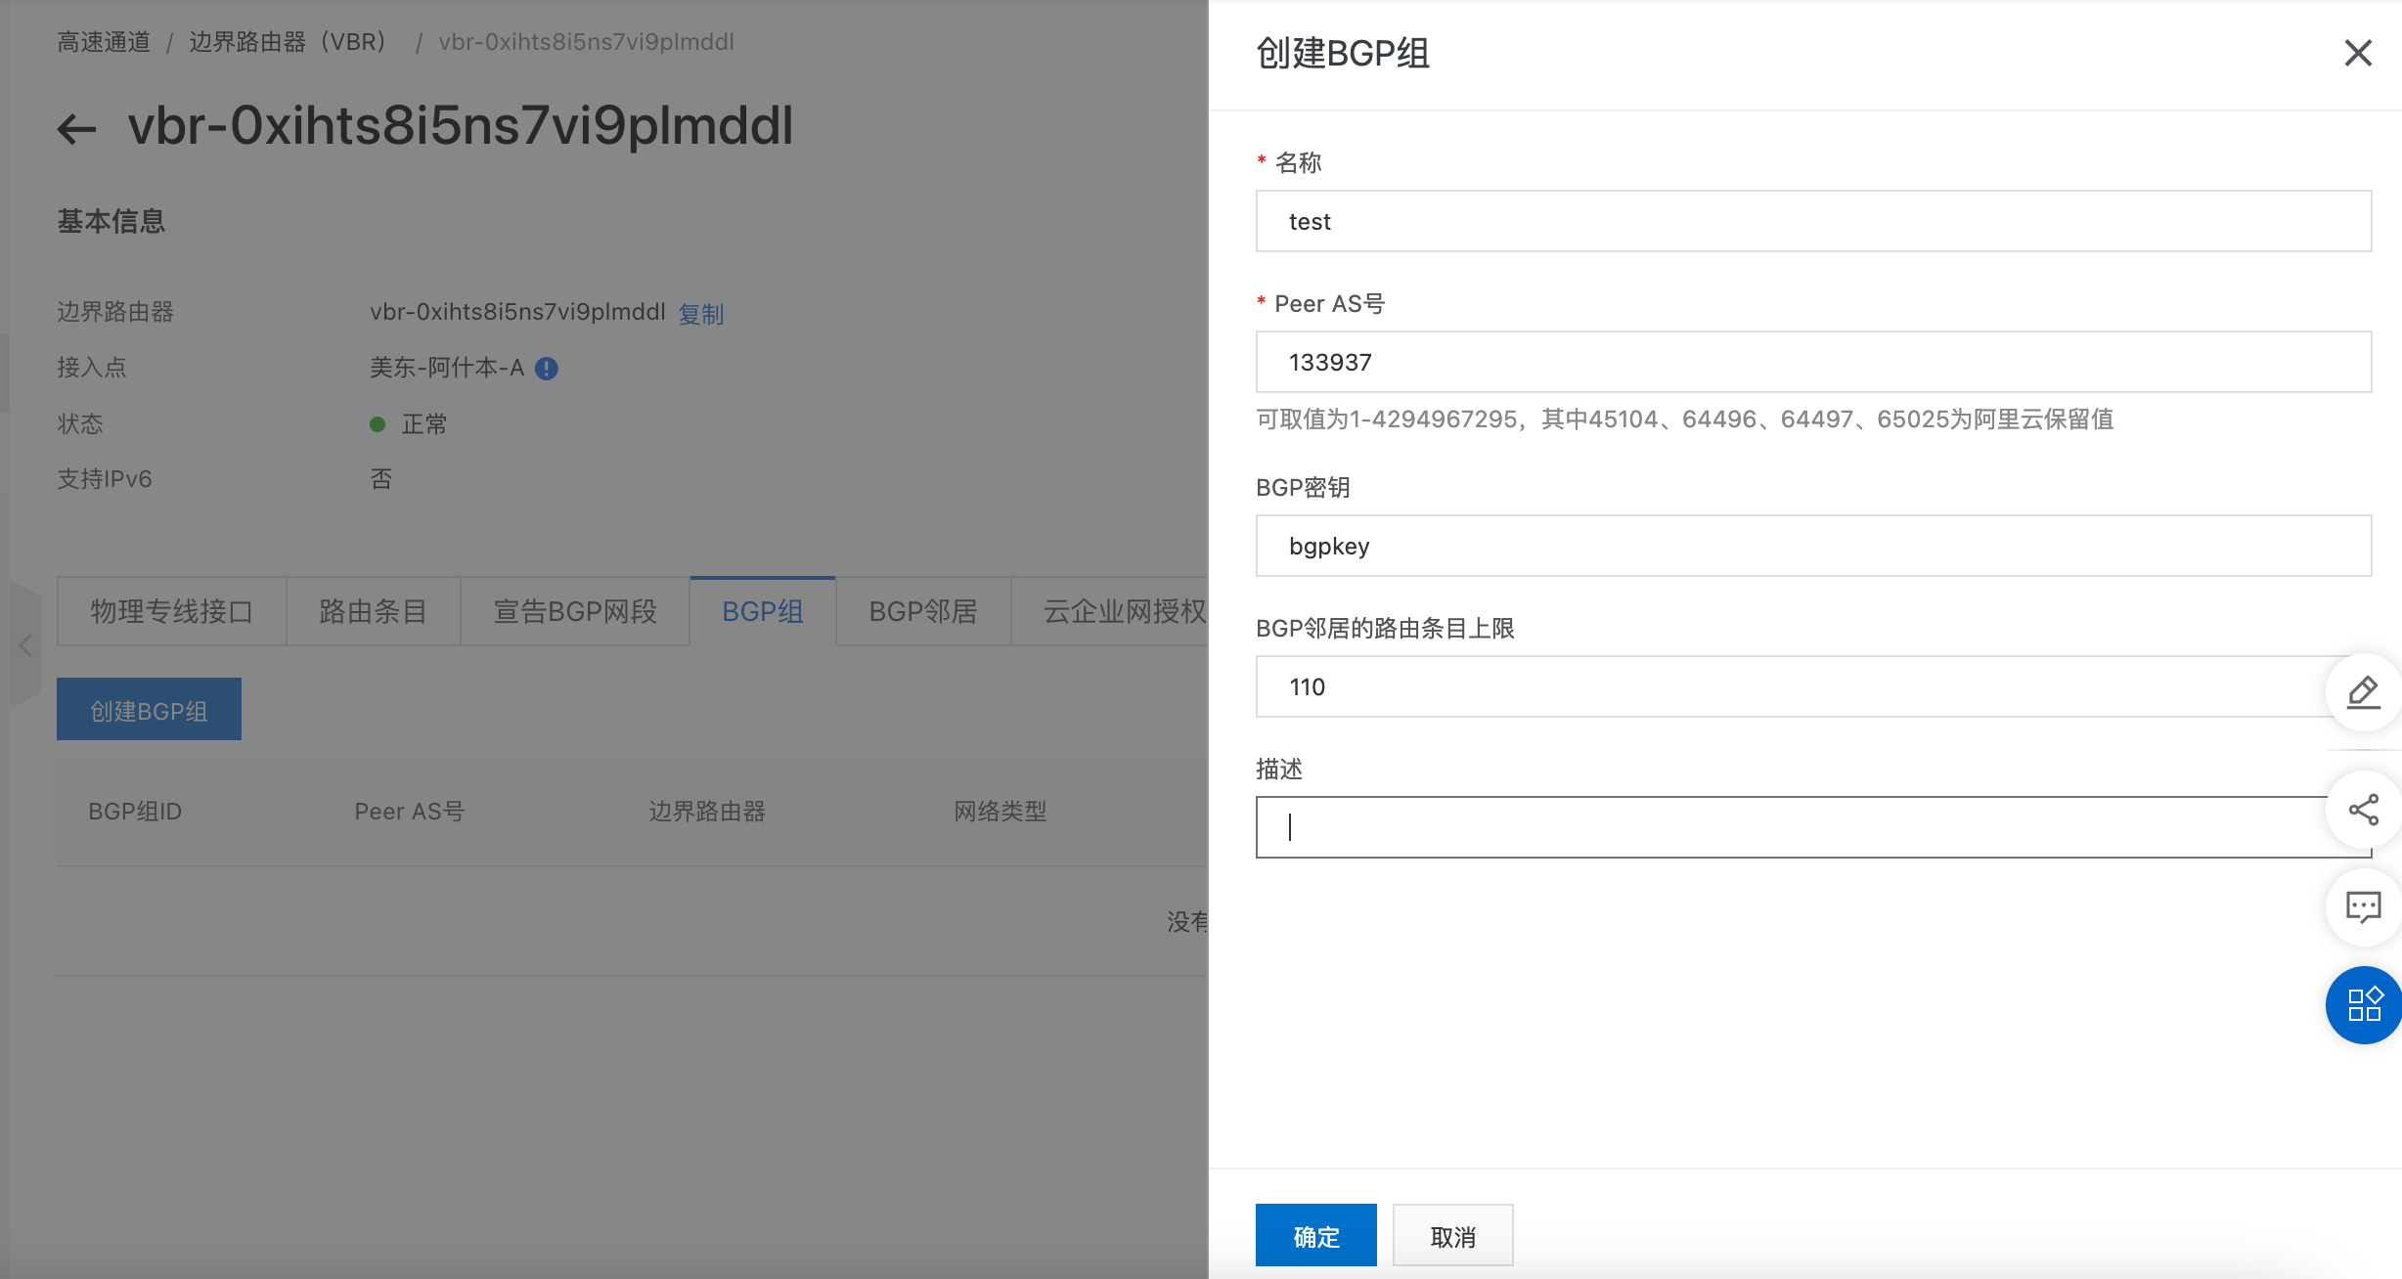2402x1279 pixels.
Task: Cancel with the 取消 button
Action: point(1453,1236)
